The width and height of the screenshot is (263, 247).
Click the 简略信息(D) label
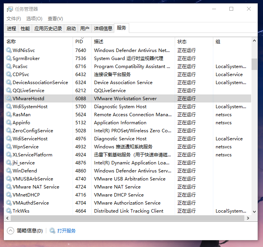(x=30, y=231)
